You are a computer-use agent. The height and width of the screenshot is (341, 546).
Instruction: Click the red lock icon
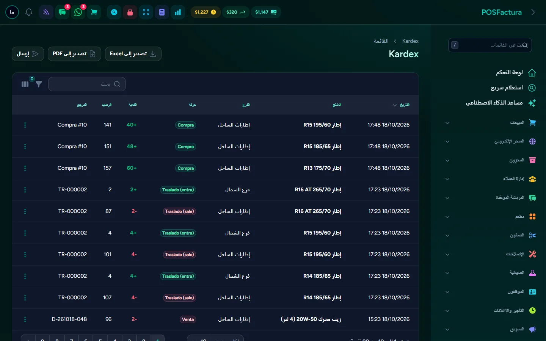130,12
